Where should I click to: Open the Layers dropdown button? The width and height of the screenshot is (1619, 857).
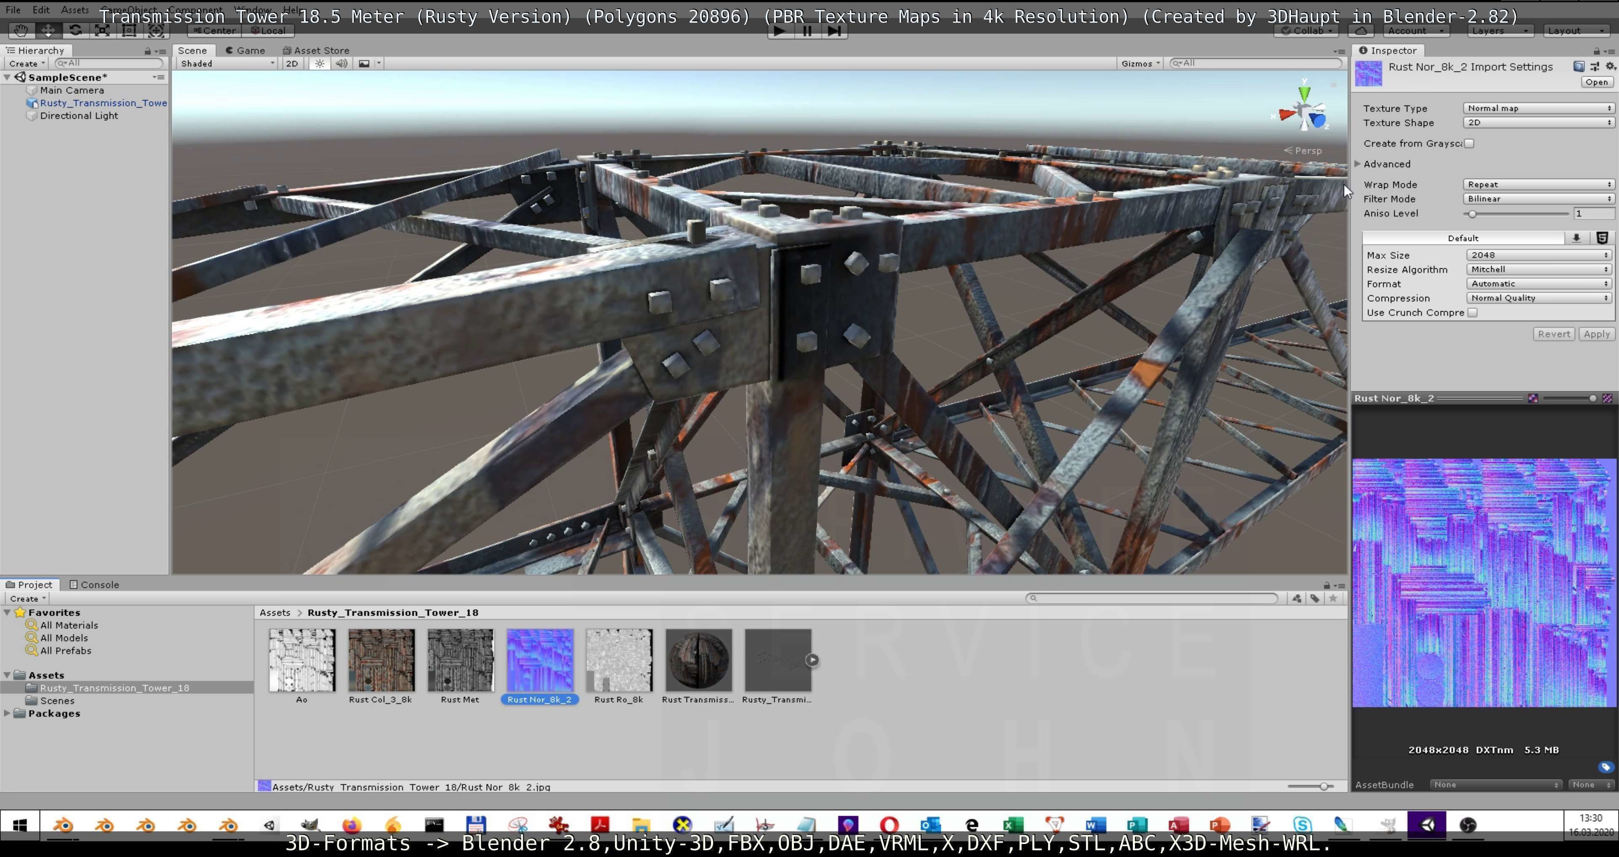click(1499, 30)
